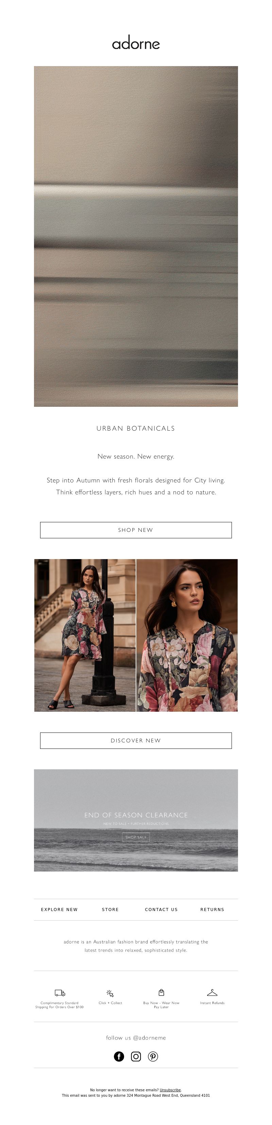
Task: Click the shopping bag Buy Now icon
Action: tap(161, 992)
